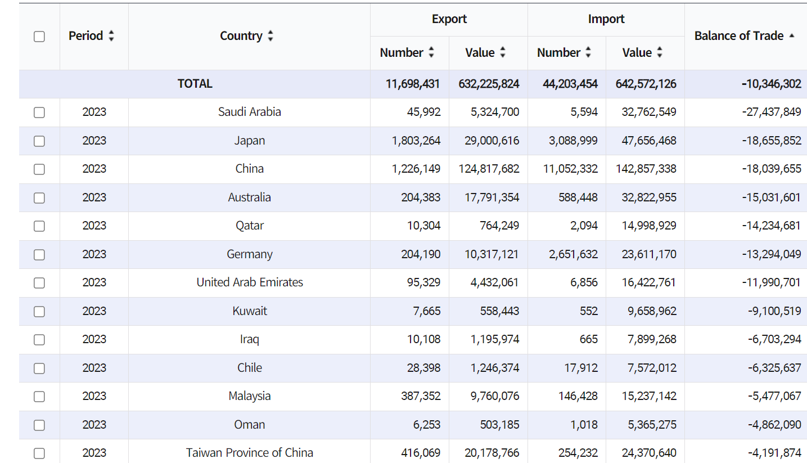
Task: Click Qatar's balance of trade value
Action: 771,226
